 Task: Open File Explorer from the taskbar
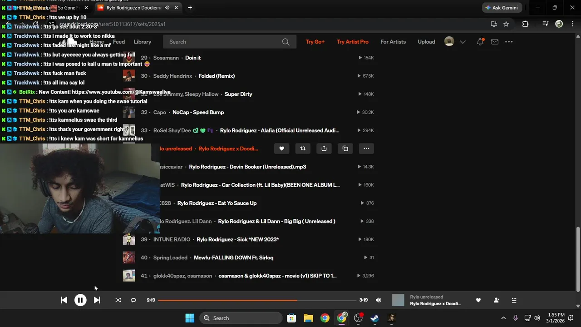pyautogui.click(x=308, y=318)
